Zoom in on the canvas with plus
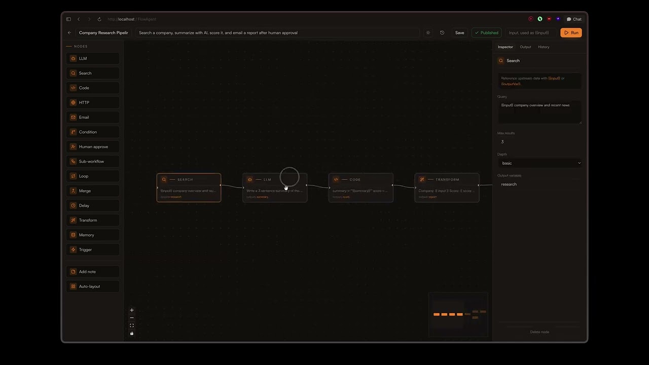 [x=132, y=310]
